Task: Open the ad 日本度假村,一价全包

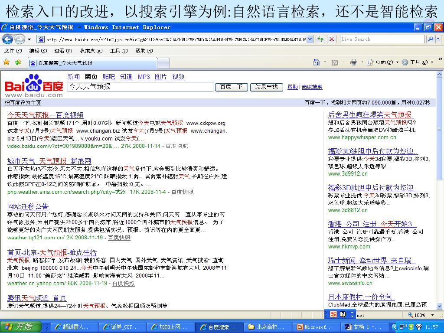Action: [x=361, y=297]
